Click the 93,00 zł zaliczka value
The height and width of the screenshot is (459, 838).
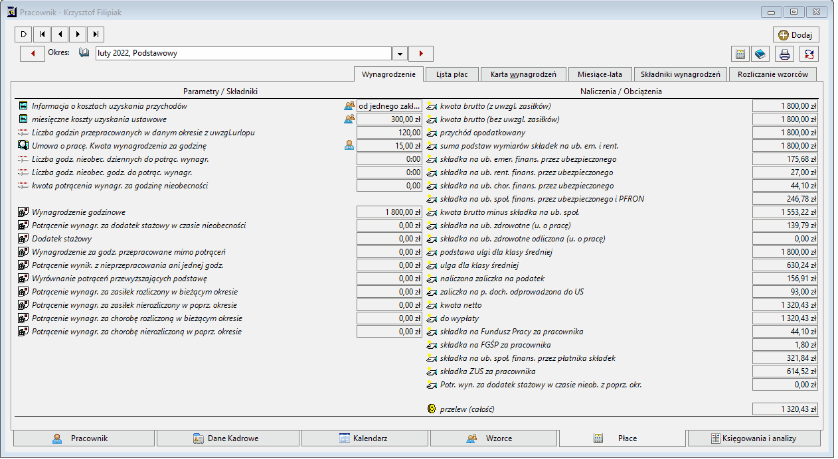pos(785,292)
